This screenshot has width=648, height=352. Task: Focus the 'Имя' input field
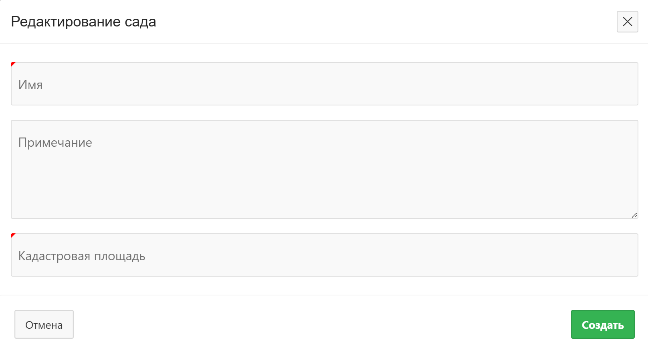coord(324,84)
